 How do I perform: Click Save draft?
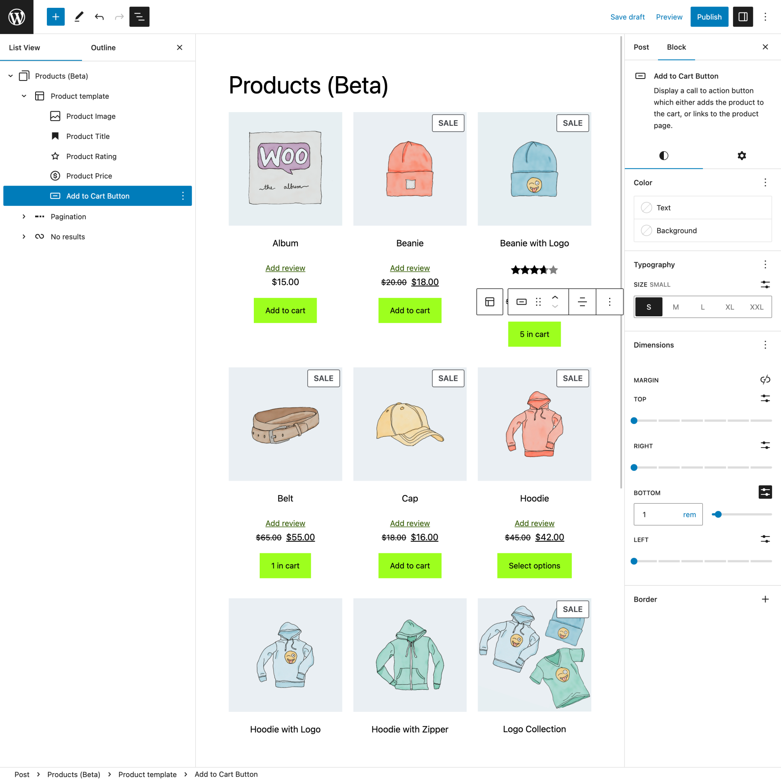tap(628, 17)
